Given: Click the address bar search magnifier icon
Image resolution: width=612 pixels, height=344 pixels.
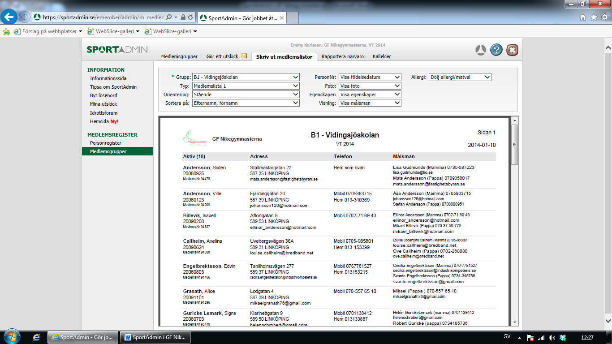Looking at the screenshot, I should 169,17.
